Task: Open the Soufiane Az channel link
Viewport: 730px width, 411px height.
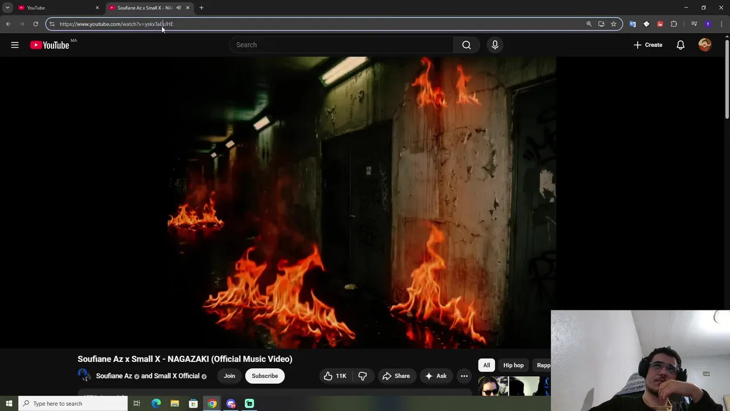Action: pos(114,376)
